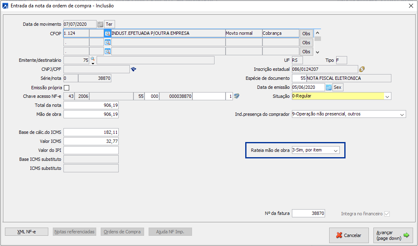Click the Notas referenciadas button
Image resolution: width=418 pixels, height=246 pixels.
75,232
